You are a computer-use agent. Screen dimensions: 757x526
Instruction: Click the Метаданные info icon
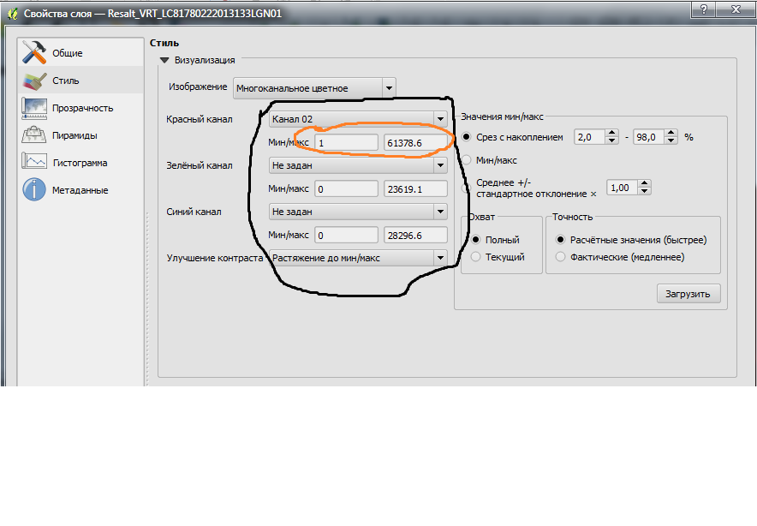[x=33, y=189]
